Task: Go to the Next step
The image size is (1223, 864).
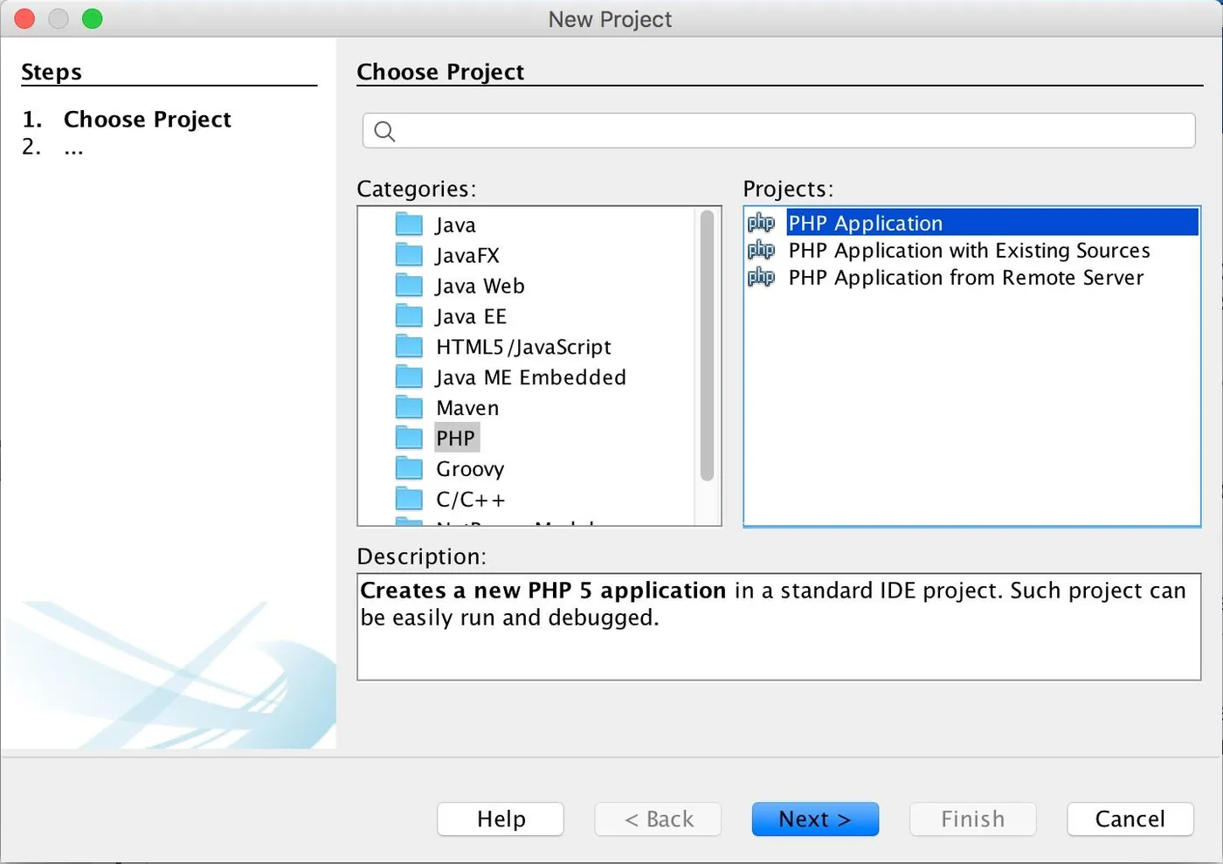Action: [x=815, y=819]
